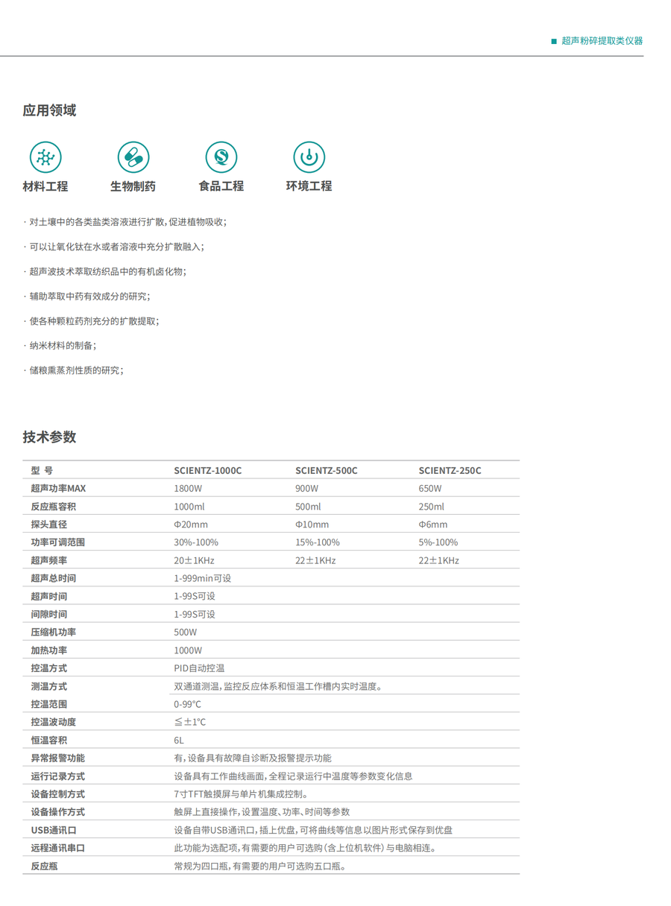The image size is (671, 906).
Task: Select the Φ6mm probe diameter cell
Action: point(433,525)
